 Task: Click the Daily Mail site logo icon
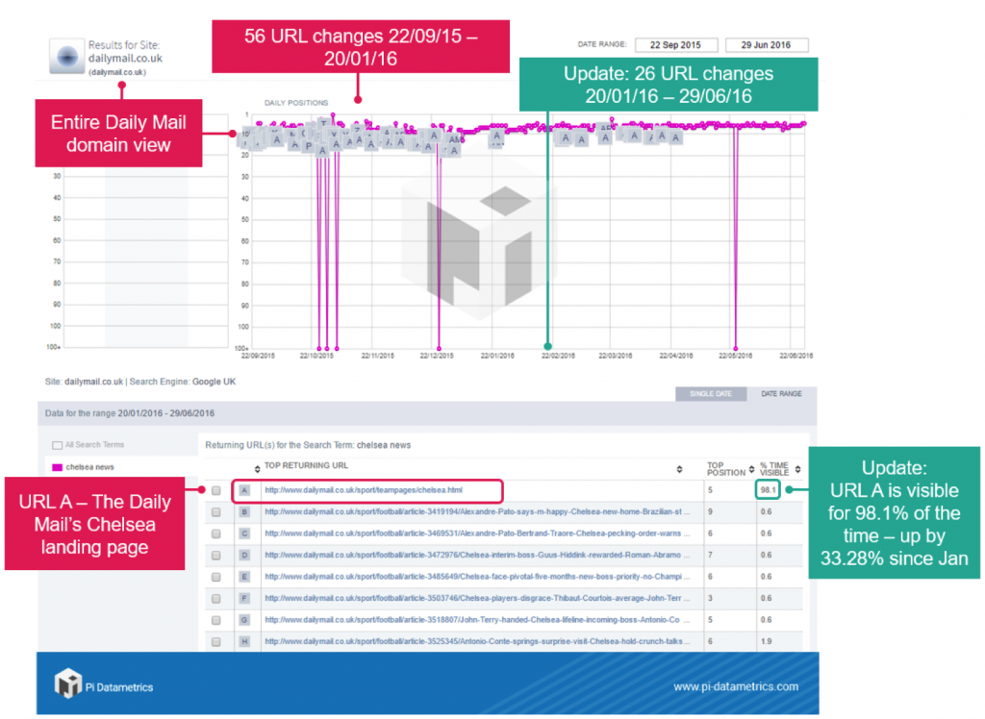click(x=66, y=58)
